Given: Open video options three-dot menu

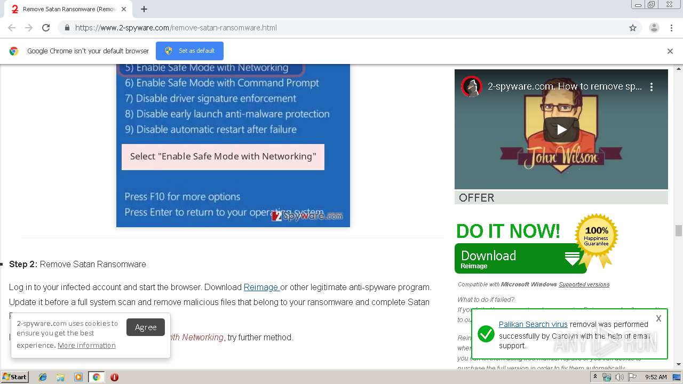Looking at the screenshot, I should tap(652, 86).
